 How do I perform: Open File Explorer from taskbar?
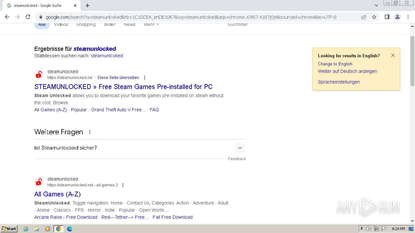coord(37,229)
